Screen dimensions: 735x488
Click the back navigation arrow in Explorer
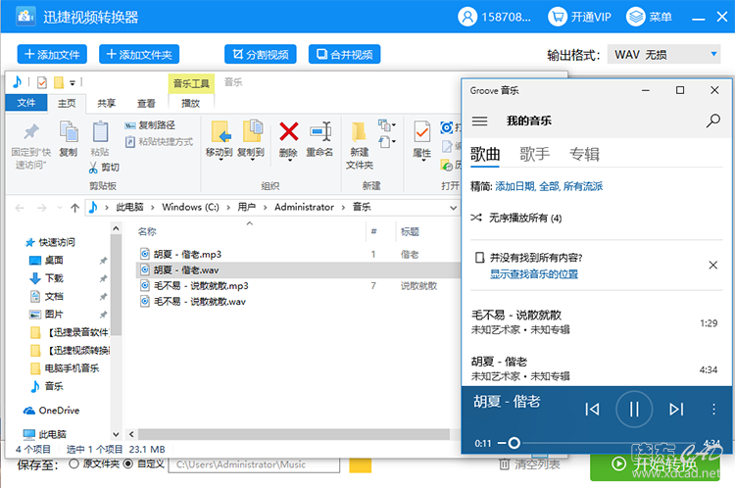pyautogui.click(x=20, y=208)
